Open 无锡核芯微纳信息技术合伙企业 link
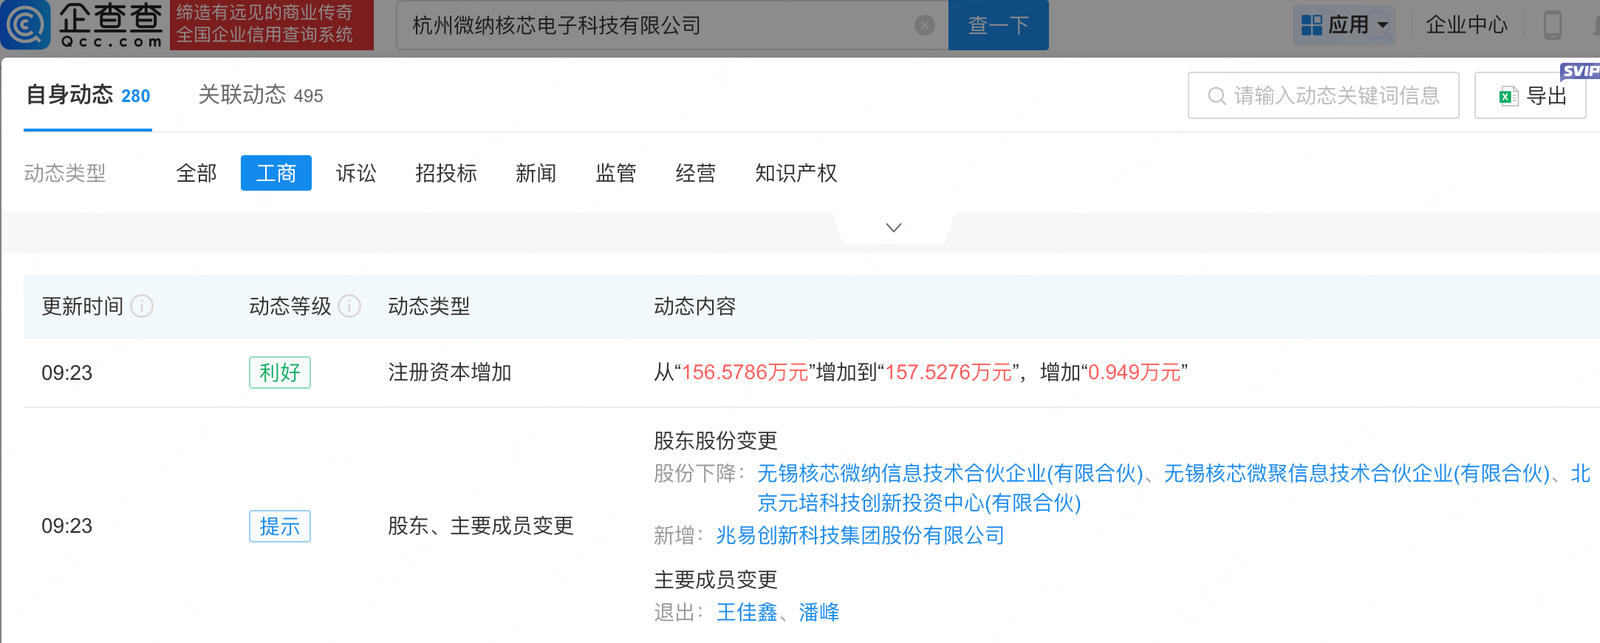This screenshot has height=643, width=1600. click(x=950, y=473)
